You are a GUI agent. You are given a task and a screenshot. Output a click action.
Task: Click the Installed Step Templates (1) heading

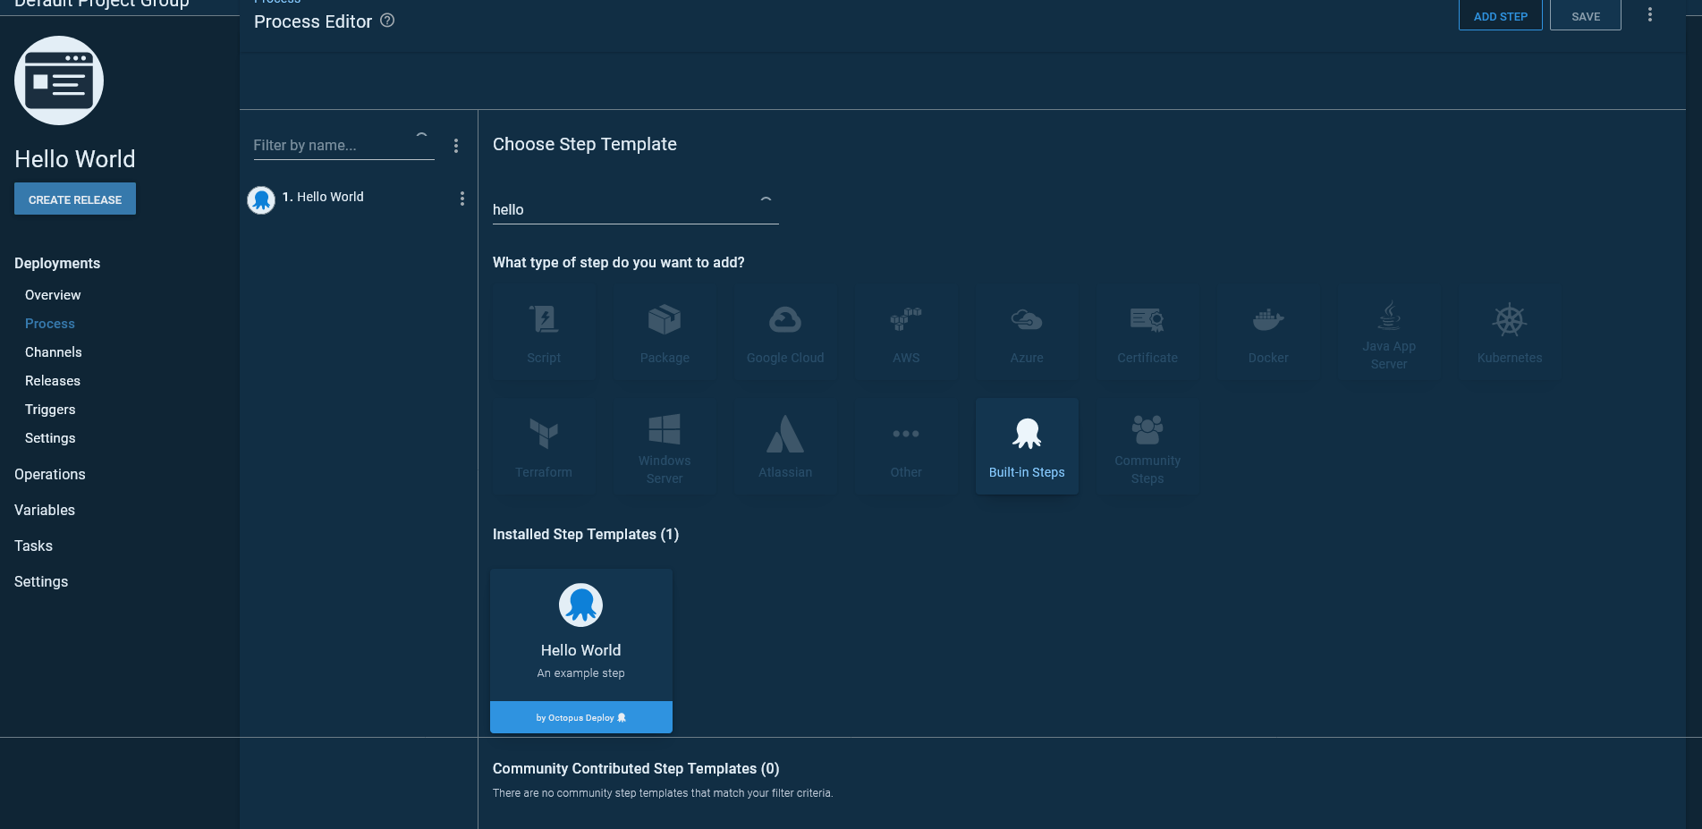pos(586,534)
